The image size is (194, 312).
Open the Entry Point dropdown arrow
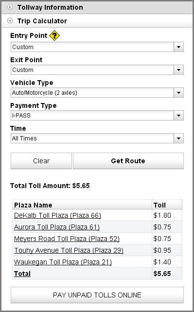point(178,47)
